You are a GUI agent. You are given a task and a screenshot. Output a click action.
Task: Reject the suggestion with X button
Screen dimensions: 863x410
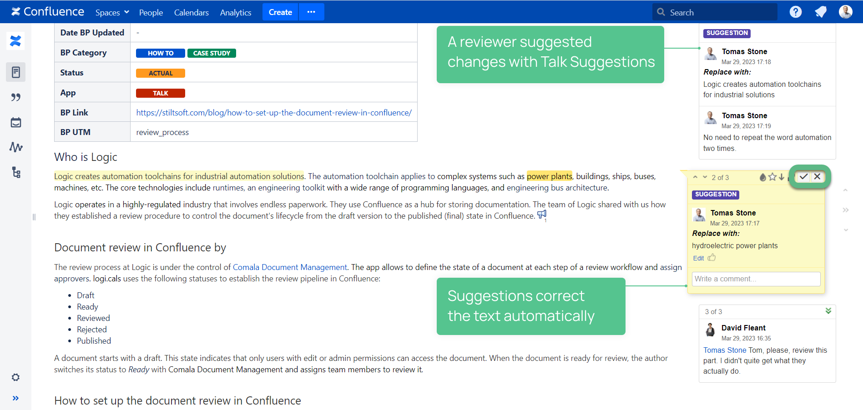(x=818, y=177)
